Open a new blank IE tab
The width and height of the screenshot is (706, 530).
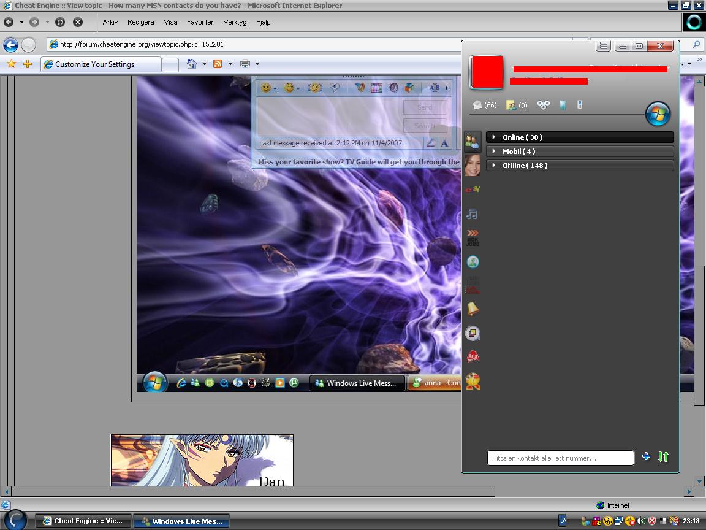click(170, 65)
